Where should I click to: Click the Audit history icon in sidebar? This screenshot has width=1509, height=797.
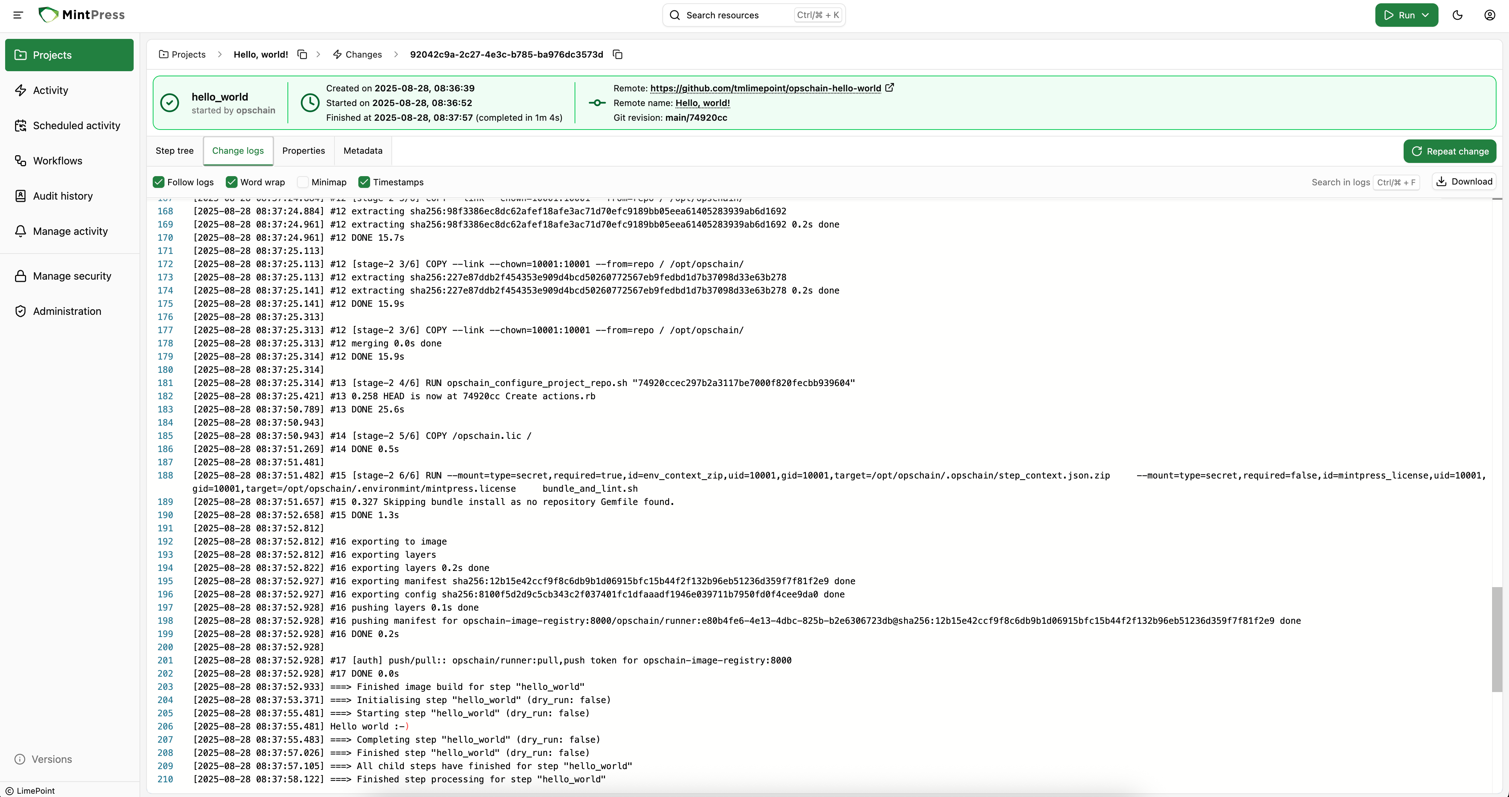tap(21, 196)
